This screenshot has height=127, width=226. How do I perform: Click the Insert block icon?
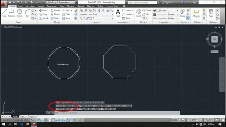pos(138,13)
